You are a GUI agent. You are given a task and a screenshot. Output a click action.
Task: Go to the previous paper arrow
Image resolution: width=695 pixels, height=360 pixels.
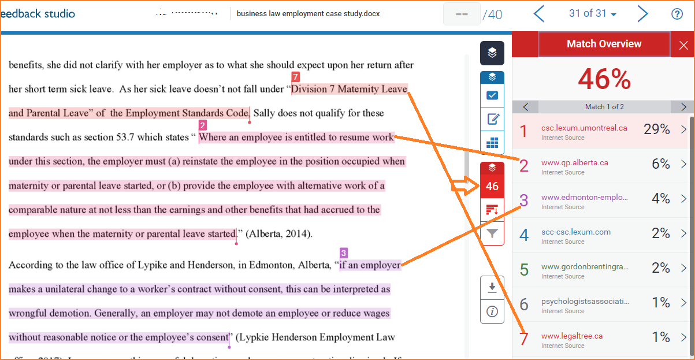[538, 14]
